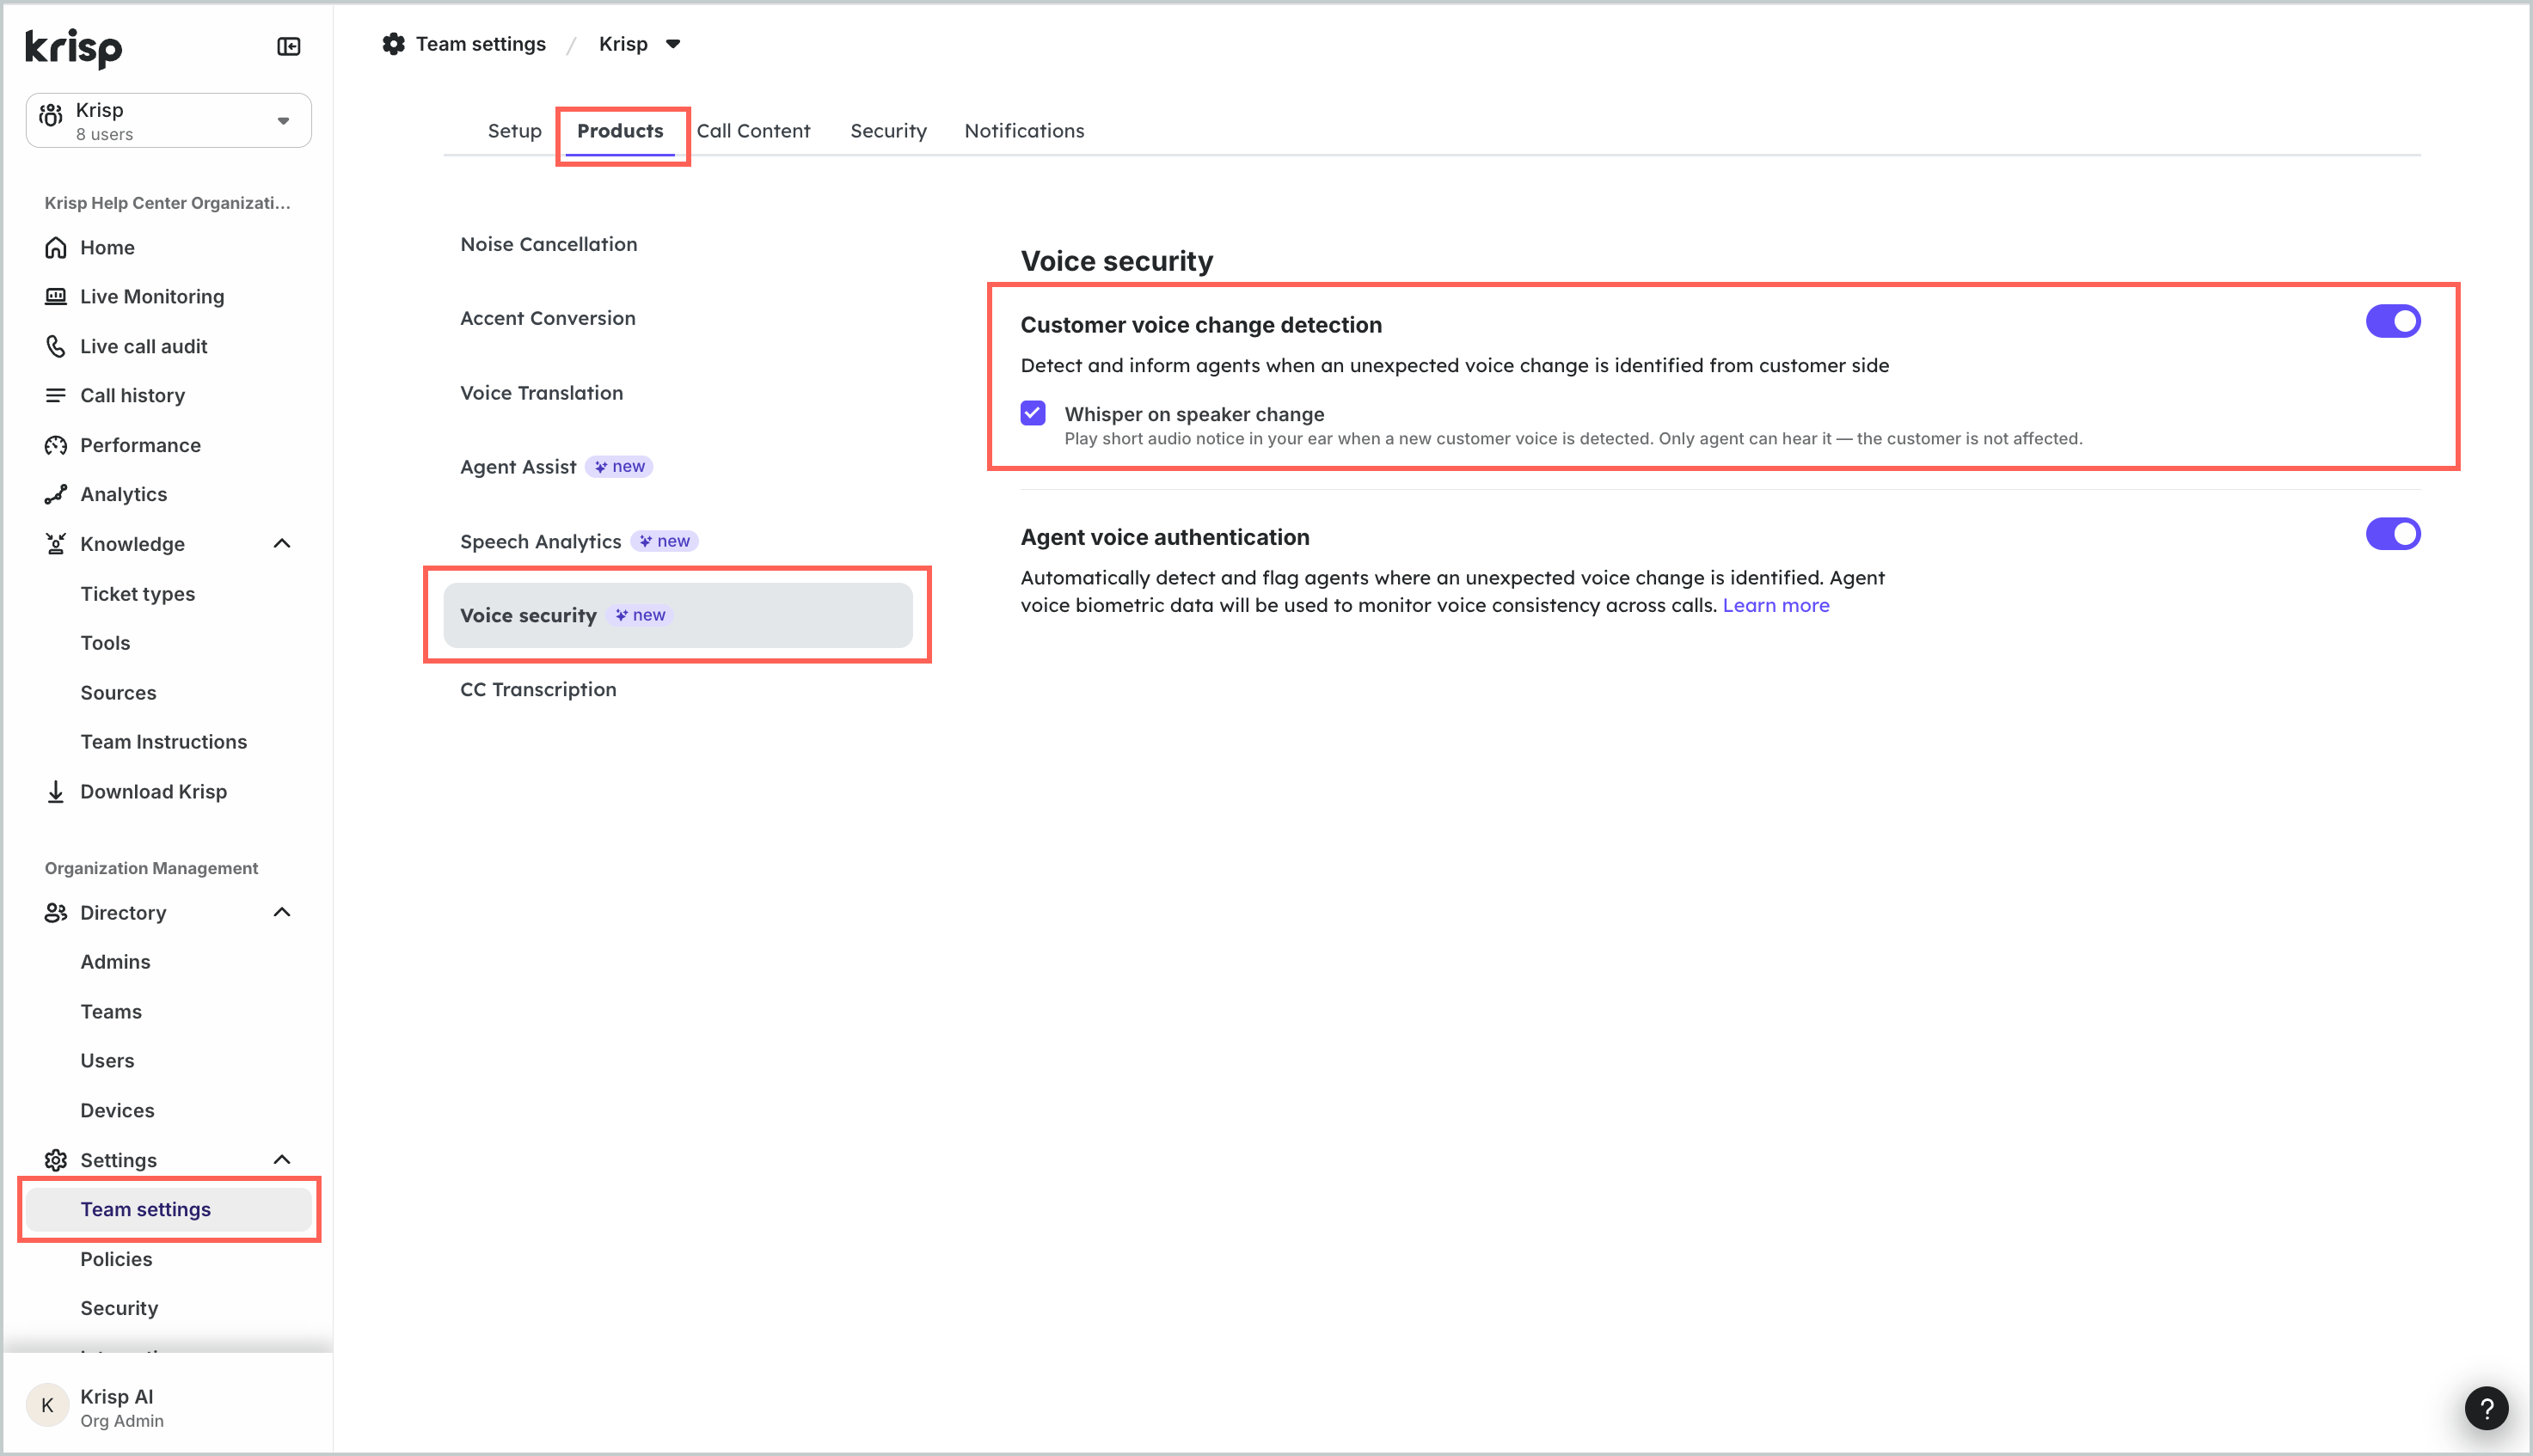Open the Security tab
The height and width of the screenshot is (1456, 2533).
(888, 131)
